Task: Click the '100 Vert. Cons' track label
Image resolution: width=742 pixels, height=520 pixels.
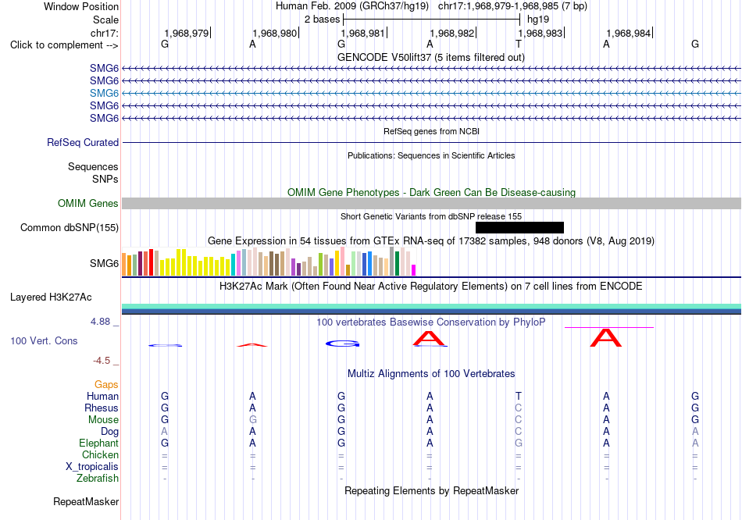Action: (44, 340)
